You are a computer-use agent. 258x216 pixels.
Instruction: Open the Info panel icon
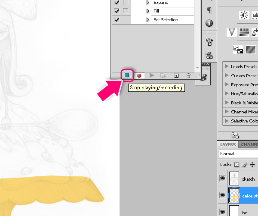coord(209,23)
